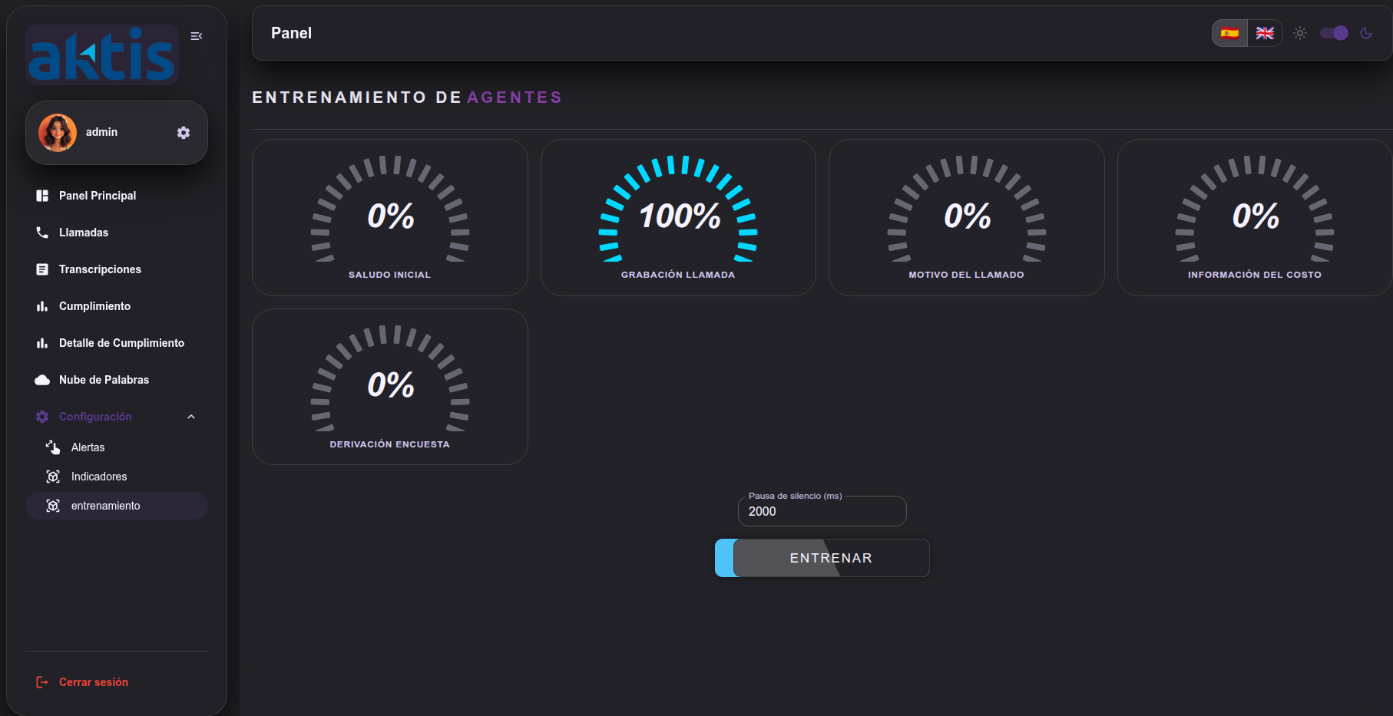Open admin user avatar

tap(58, 133)
